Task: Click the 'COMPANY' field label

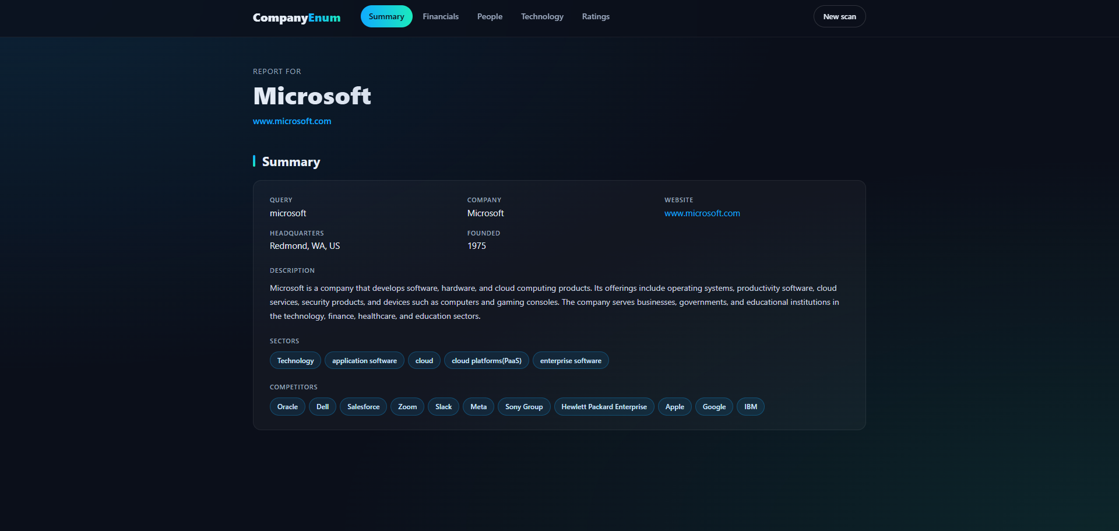Action: [484, 200]
